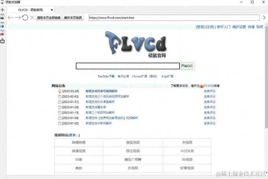The height and width of the screenshot is (179, 268).
Task: Click 提取本页全部链接 button
Action: pyautogui.click(x=49, y=18)
